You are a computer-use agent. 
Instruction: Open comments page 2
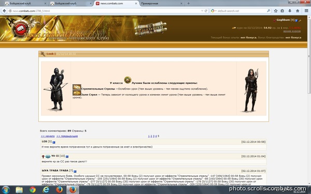pyautogui.click(x=151, y=136)
